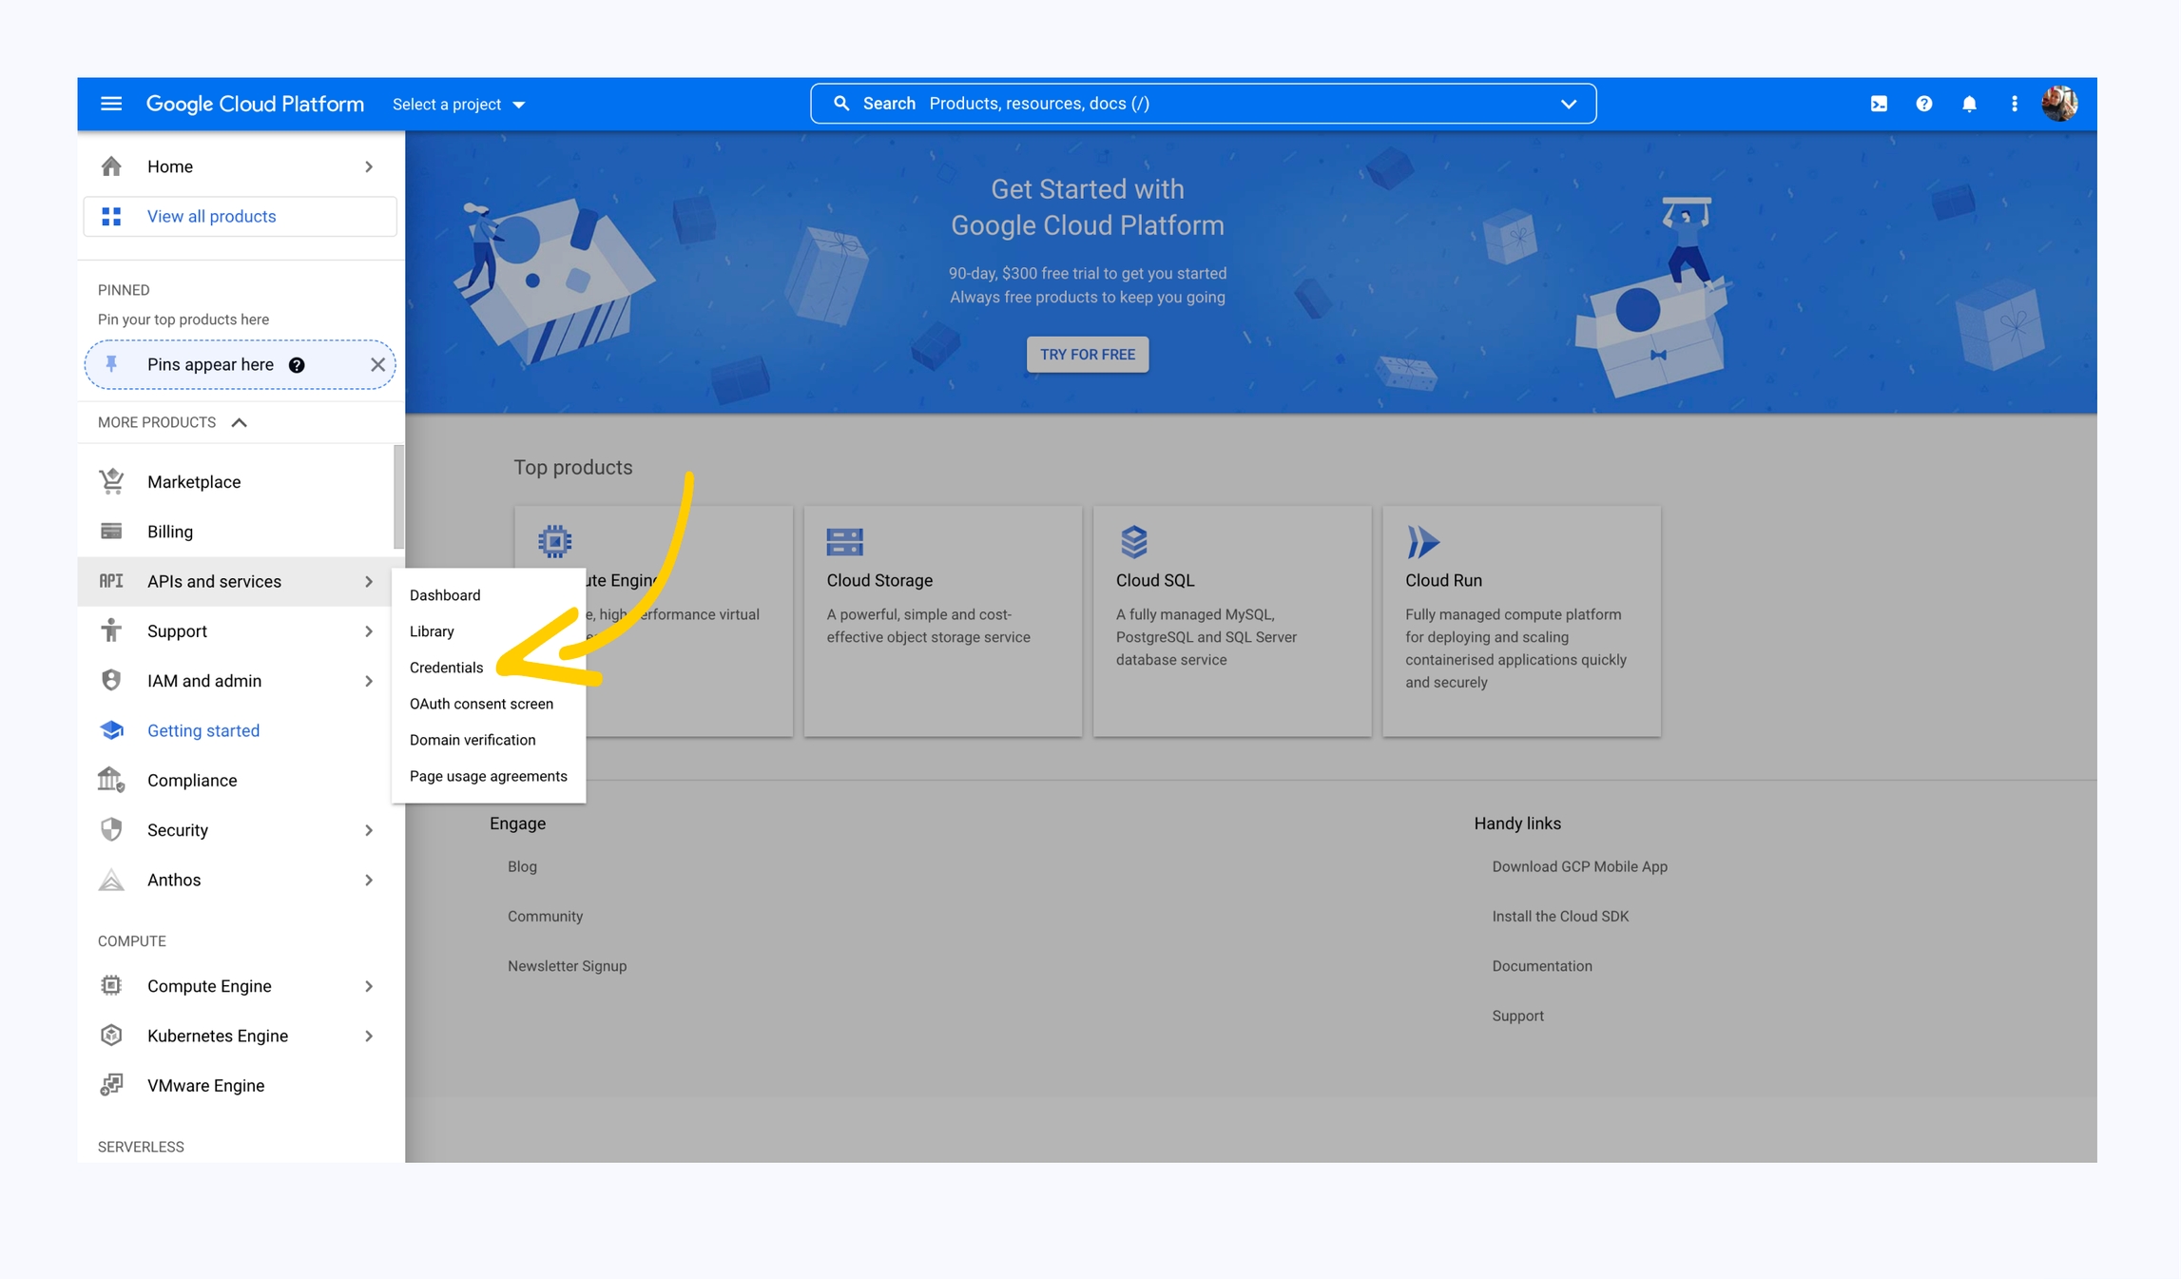Open the Select a project dropdown

point(458,105)
